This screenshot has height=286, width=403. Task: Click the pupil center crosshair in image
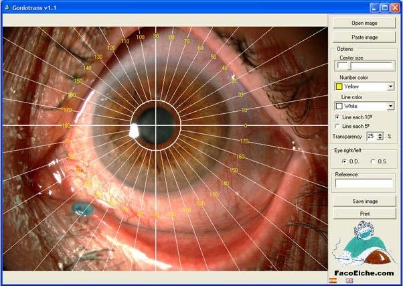tap(156, 125)
